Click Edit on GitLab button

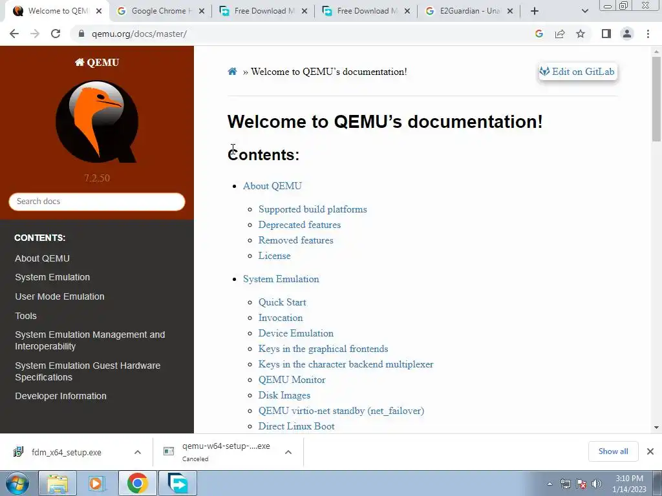[x=578, y=72]
